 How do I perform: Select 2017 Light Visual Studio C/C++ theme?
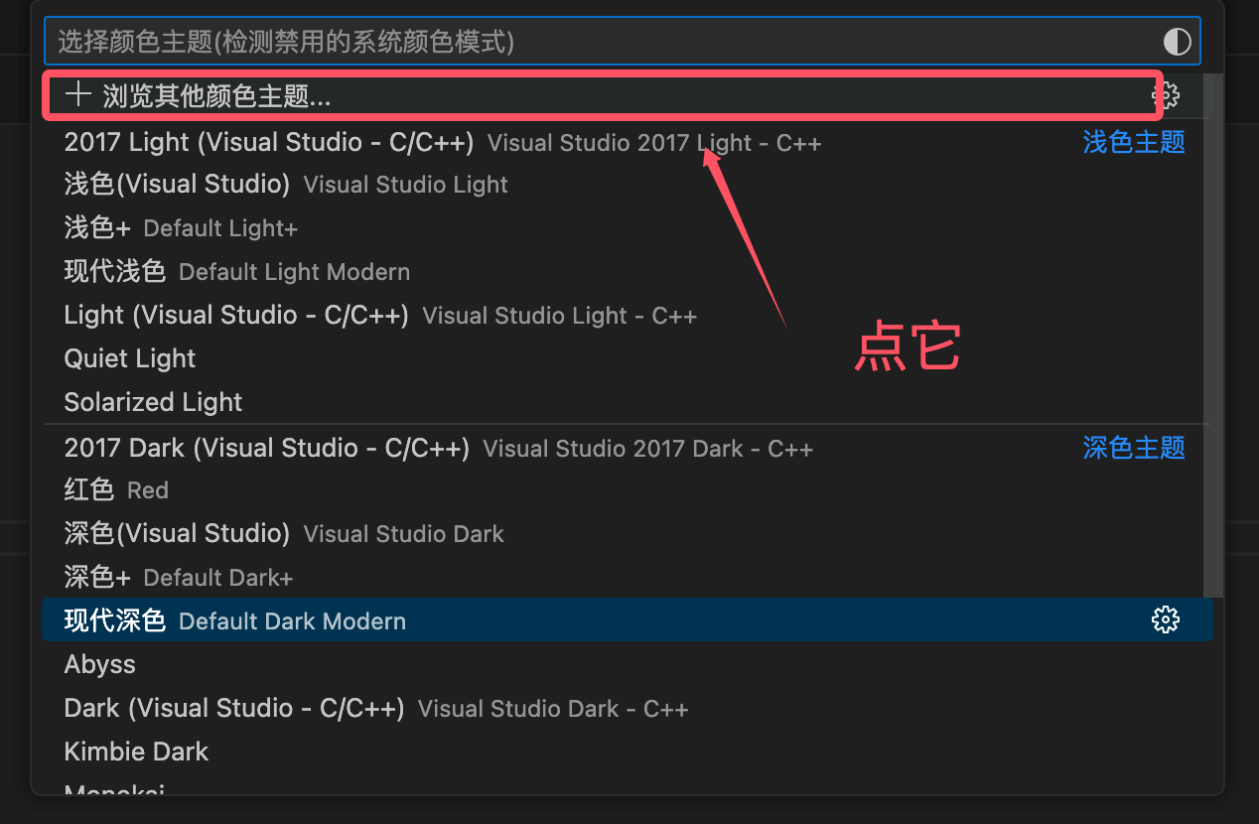tap(268, 142)
